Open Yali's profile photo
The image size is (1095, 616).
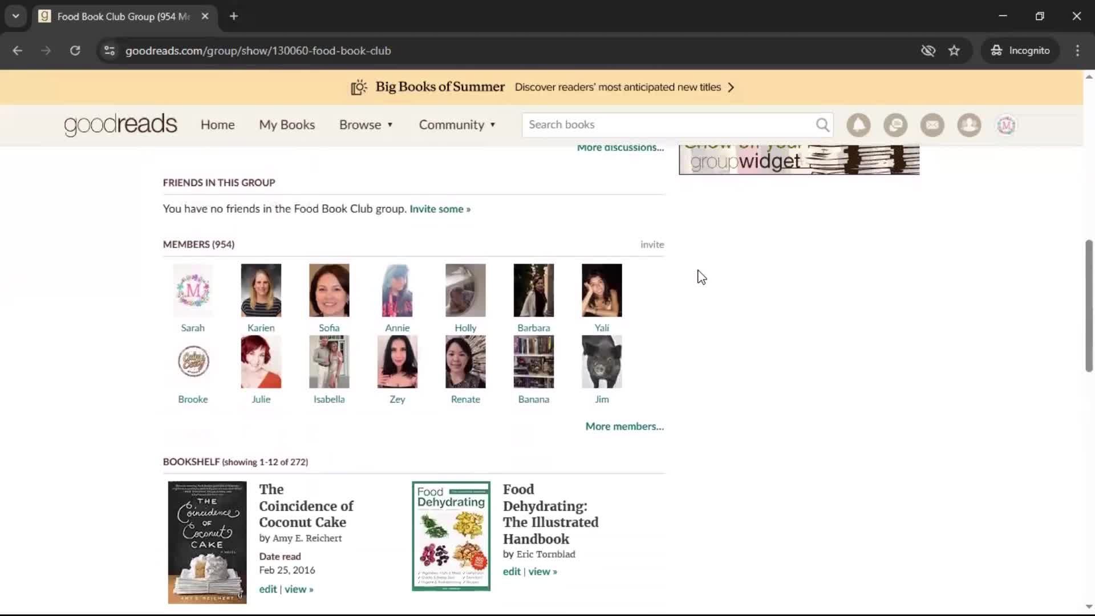(x=602, y=290)
